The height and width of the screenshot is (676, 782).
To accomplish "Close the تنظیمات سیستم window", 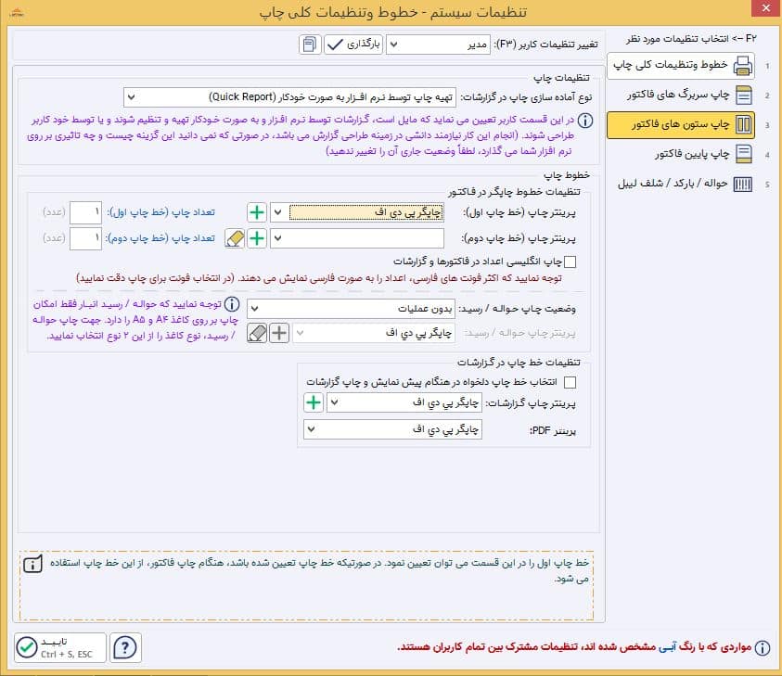I will tap(766, 8).
